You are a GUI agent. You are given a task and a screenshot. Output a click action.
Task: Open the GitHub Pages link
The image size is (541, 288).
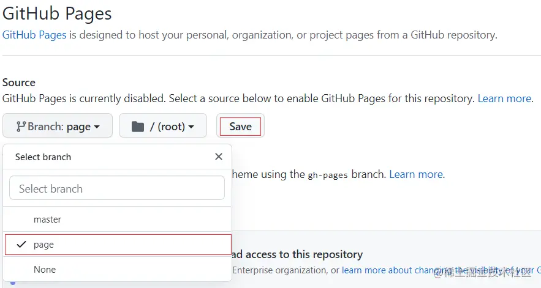[x=34, y=35]
